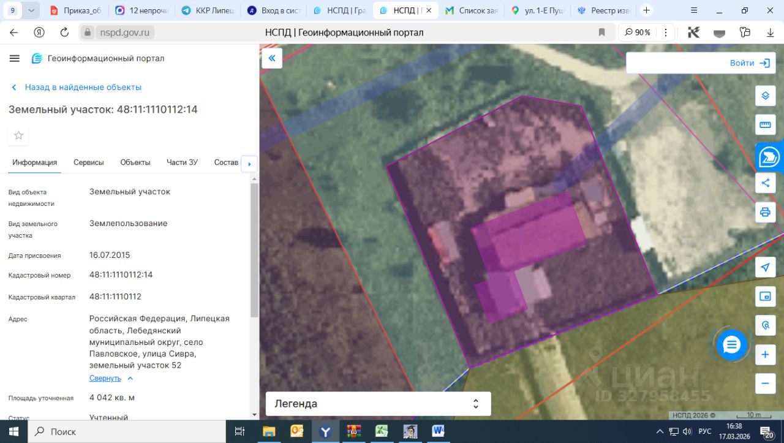This screenshot has height=443, width=784.
Task: Open WinRAR from the taskbar
Action: [354, 431]
